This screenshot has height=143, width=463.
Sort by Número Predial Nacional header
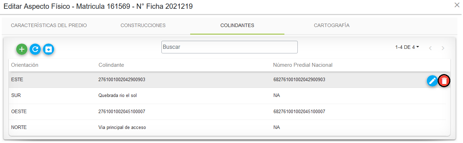pos(303,65)
